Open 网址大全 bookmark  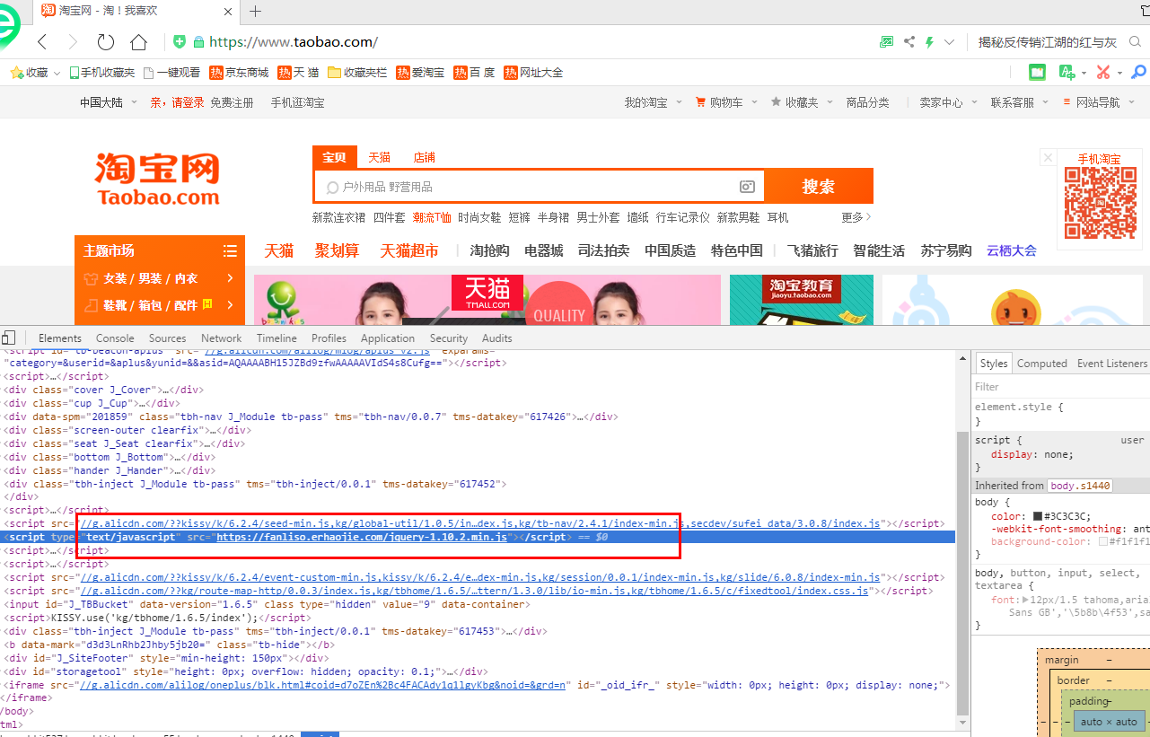[x=533, y=72]
